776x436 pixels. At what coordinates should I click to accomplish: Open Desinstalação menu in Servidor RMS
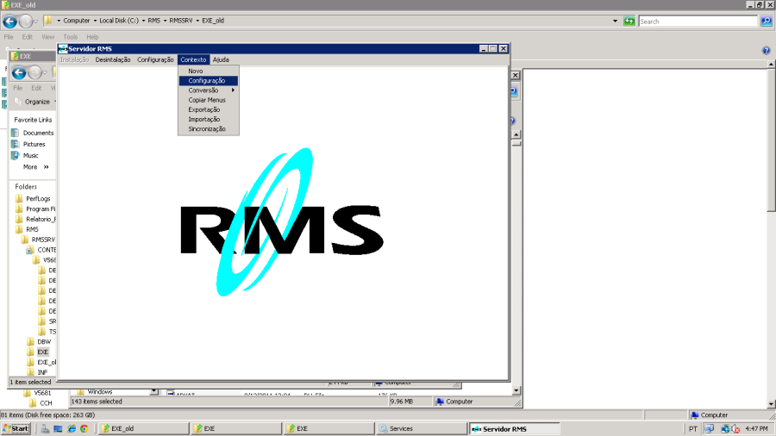coord(113,59)
